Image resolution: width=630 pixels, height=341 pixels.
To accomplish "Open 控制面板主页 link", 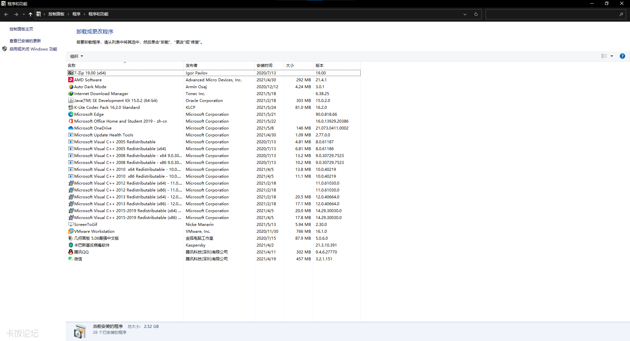I will [21, 29].
